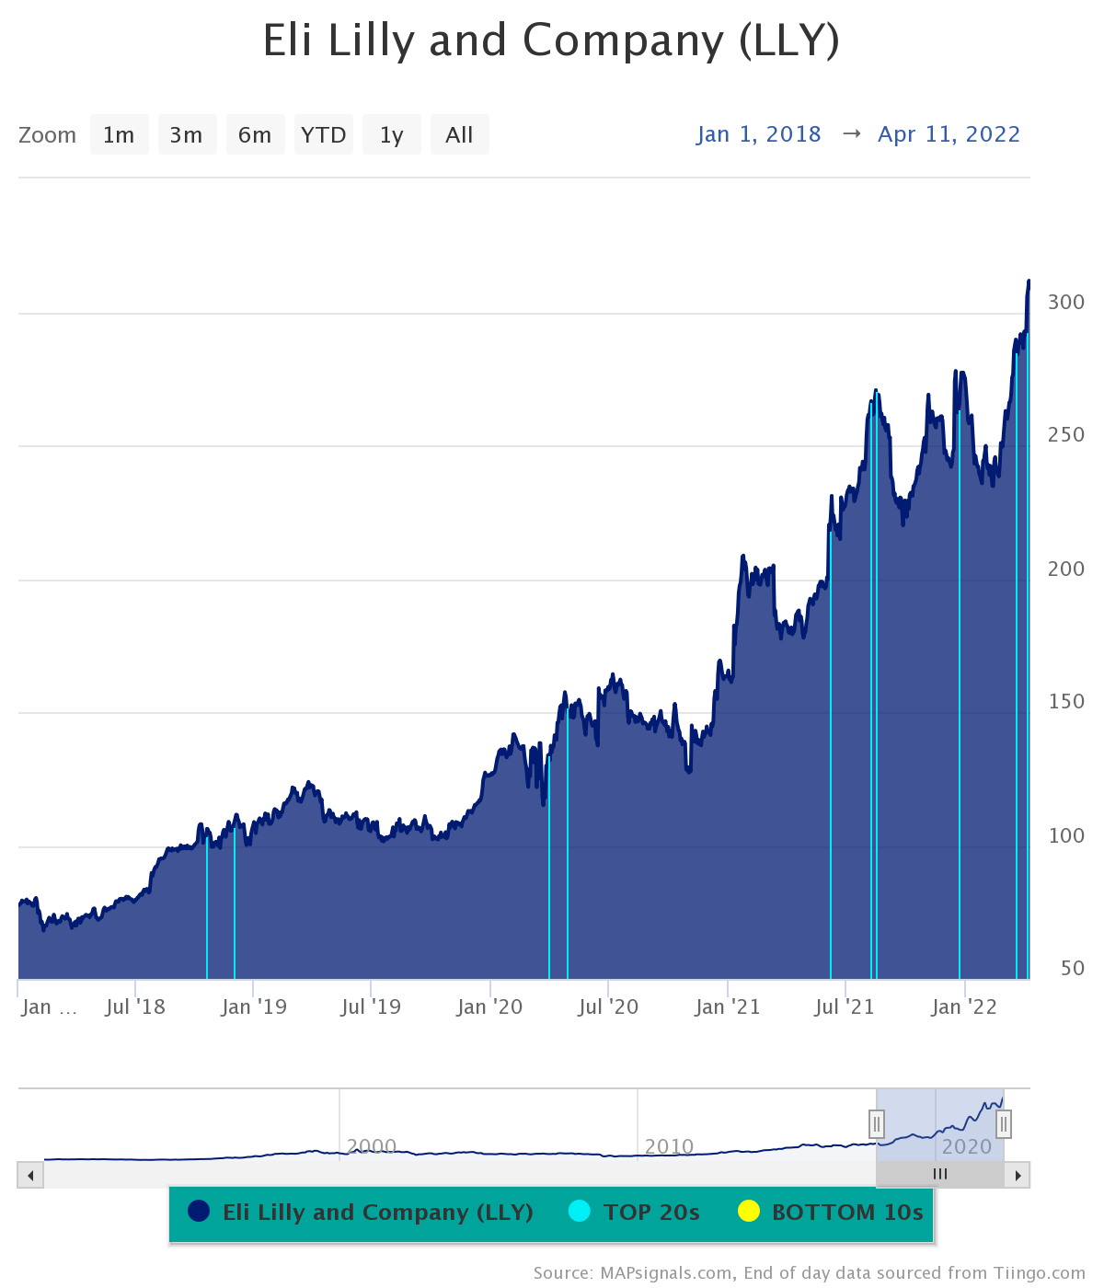Click the 2020 navigator year label
The height and width of the screenshot is (1288, 1104).
point(968,1147)
